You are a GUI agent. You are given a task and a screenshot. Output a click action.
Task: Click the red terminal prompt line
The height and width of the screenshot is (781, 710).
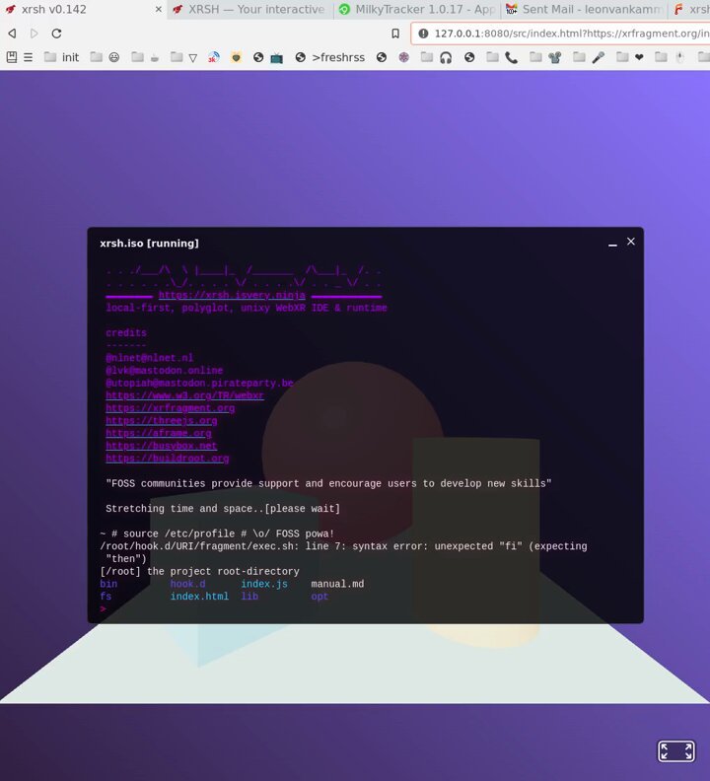(104, 608)
